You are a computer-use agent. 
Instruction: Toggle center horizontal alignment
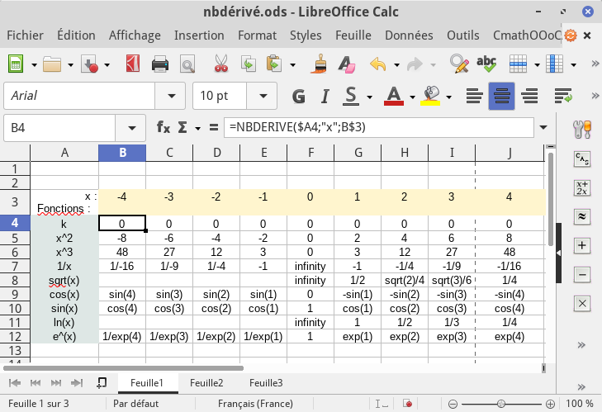point(501,96)
